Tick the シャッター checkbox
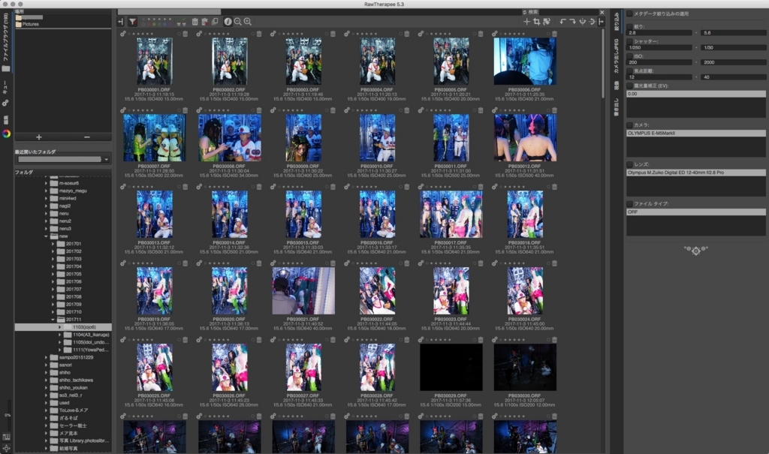Screen dimensions: 769x454 630,41
